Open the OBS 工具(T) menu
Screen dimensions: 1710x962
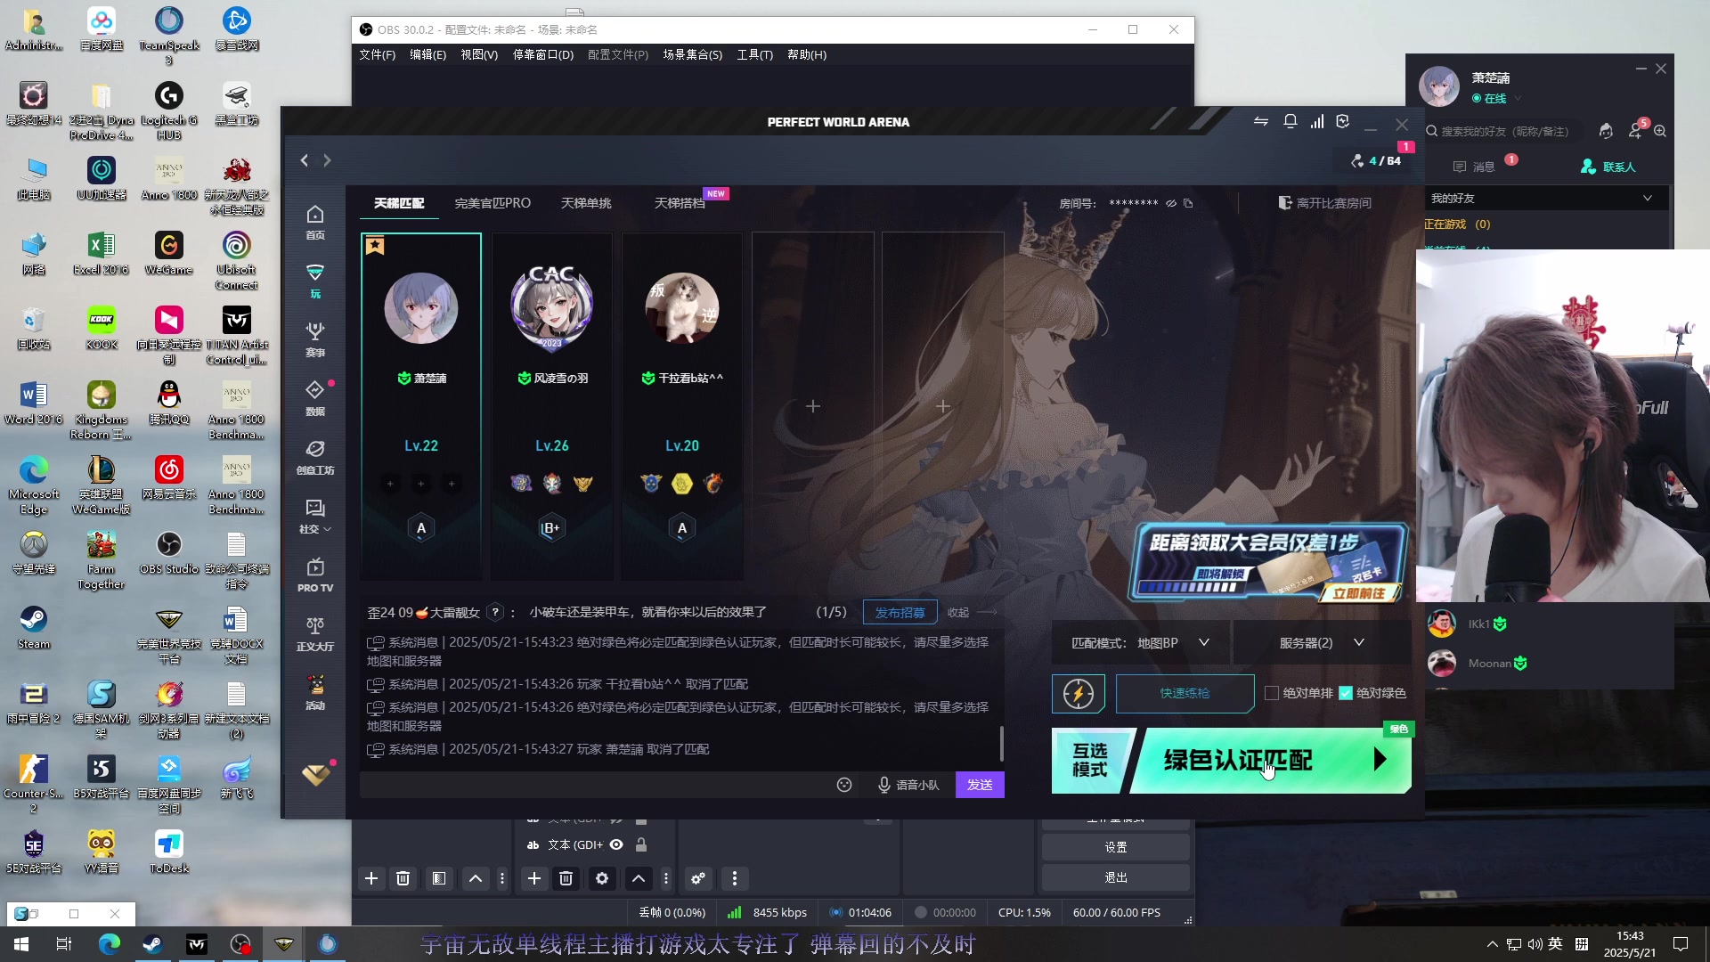(754, 54)
